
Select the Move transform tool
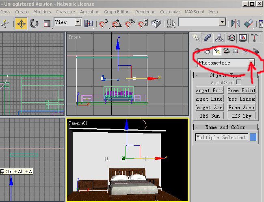[x=21, y=23]
